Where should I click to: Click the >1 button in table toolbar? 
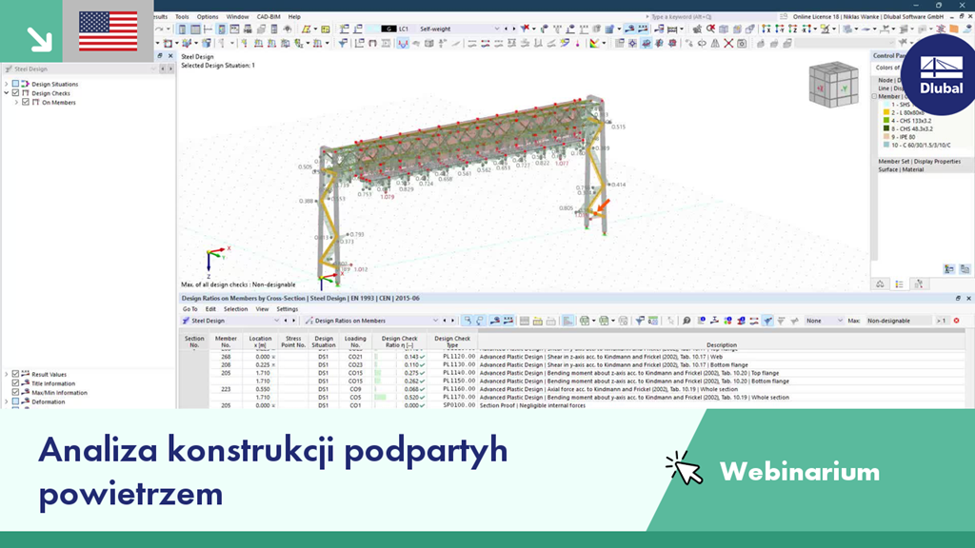tap(941, 321)
